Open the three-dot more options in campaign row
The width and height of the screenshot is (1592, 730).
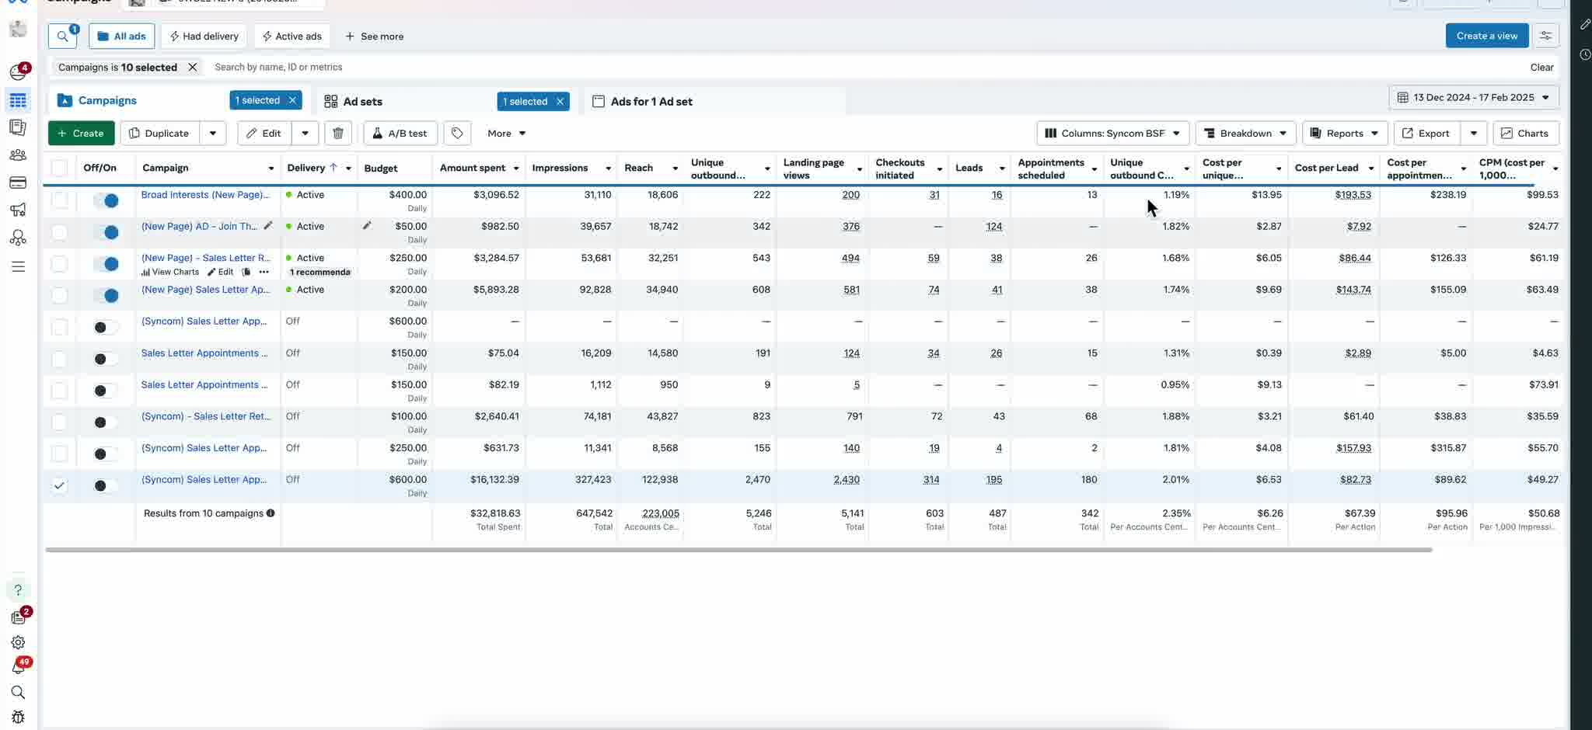pyautogui.click(x=264, y=272)
